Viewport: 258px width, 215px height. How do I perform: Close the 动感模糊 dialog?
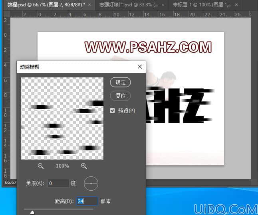[140, 67]
